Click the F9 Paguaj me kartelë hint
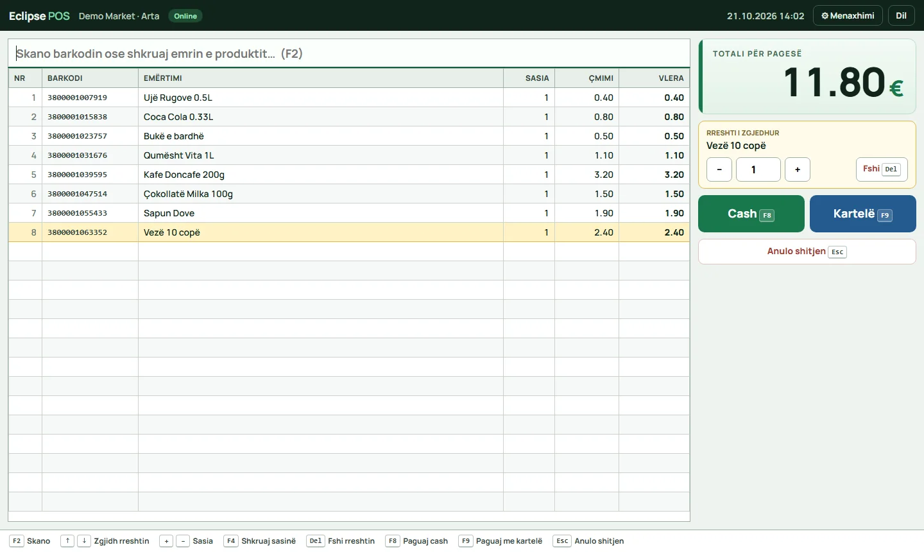Screen dimensions: 924x552 [501, 541]
